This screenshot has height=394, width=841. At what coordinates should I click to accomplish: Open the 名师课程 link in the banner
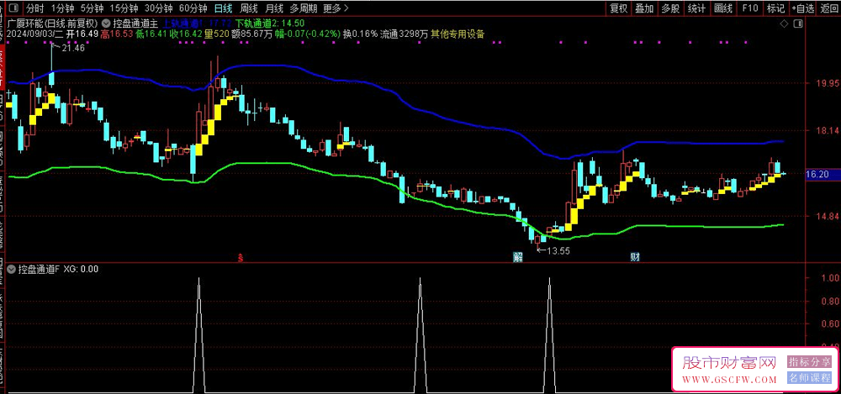coord(809,378)
